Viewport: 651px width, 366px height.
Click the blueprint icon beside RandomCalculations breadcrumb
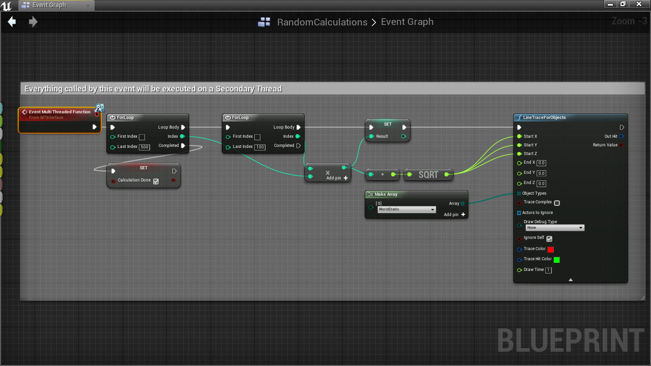tap(264, 22)
